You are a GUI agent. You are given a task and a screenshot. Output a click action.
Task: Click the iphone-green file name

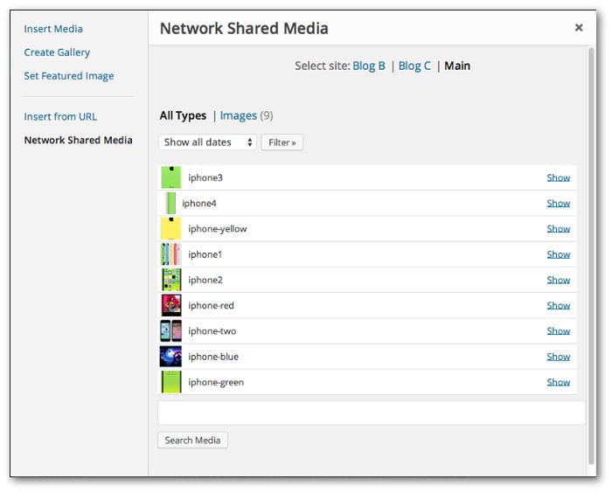[216, 382]
